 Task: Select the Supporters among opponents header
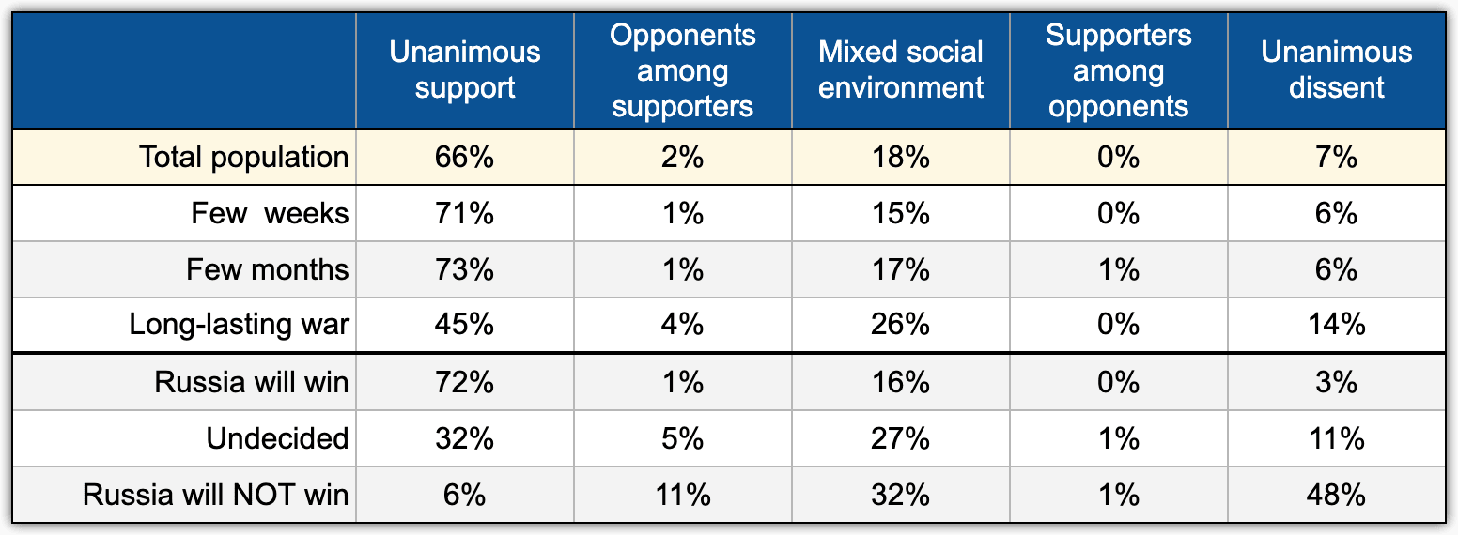click(1119, 70)
